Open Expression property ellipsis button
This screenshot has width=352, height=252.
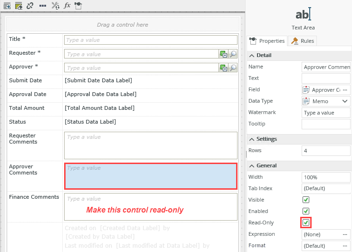[345, 234]
